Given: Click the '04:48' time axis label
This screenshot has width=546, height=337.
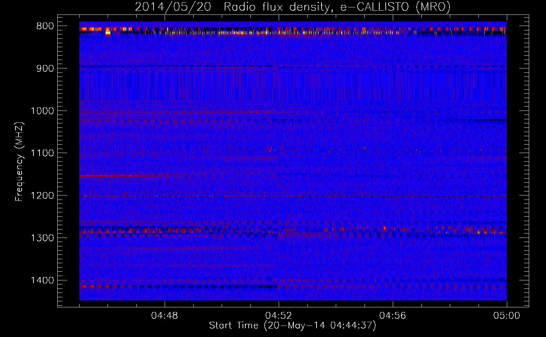Looking at the screenshot, I should pyautogui.click(x=165, y=316).
